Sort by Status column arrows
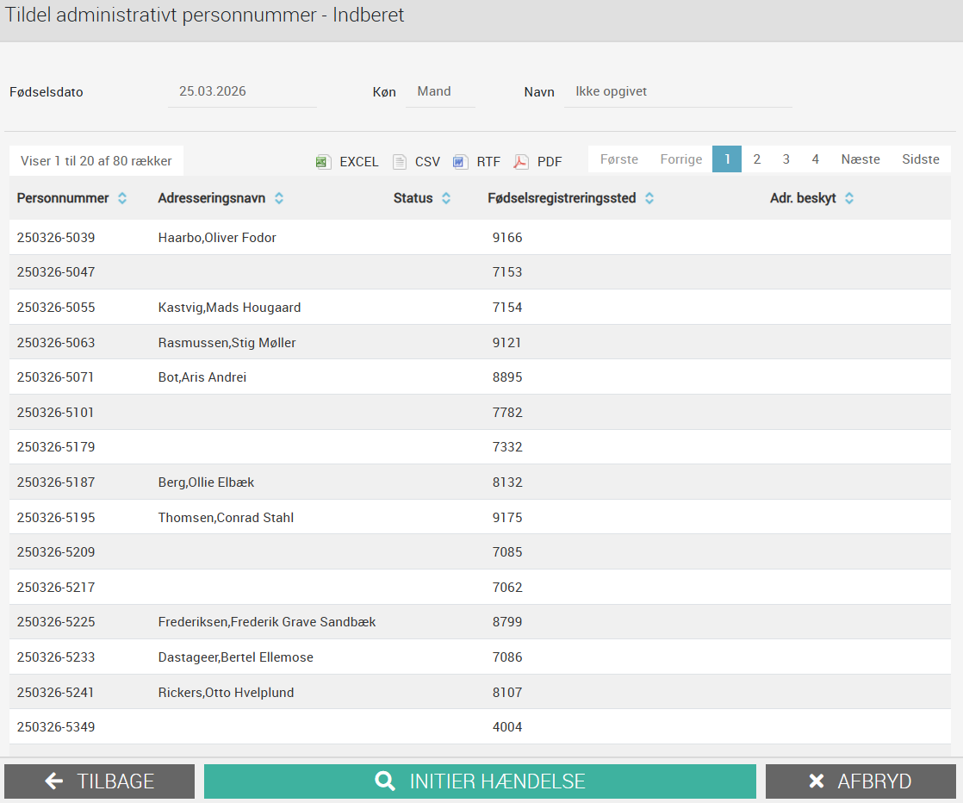The width and height of the screenshot is (963, 803). tap(446, 198)
